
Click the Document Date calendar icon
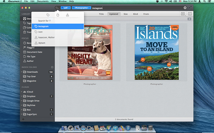coord(25,52)
